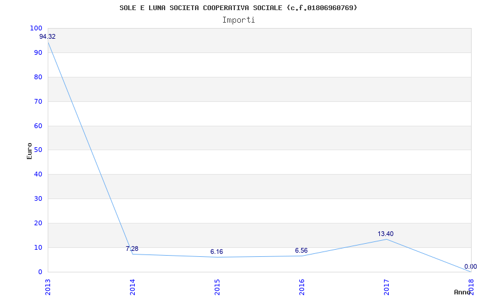Select the Euro y-axis title
477x298 pixels.
click(29, 151)
